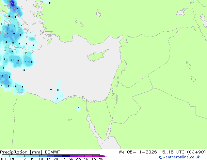This screenshot has width=207, height=160.
Task: Click the legend arrow tip above 50 mm
Action: tap(104, 156)
